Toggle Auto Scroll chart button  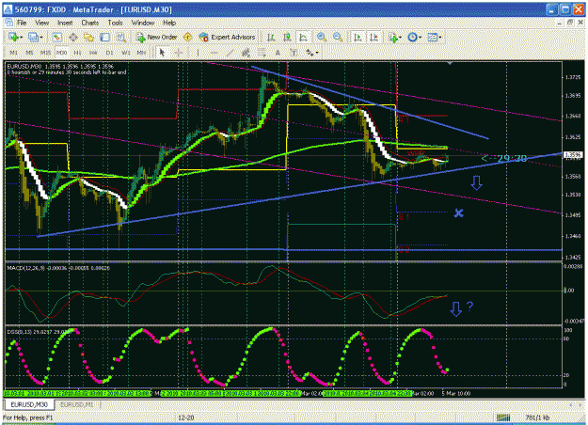click(x=358, y=37)
